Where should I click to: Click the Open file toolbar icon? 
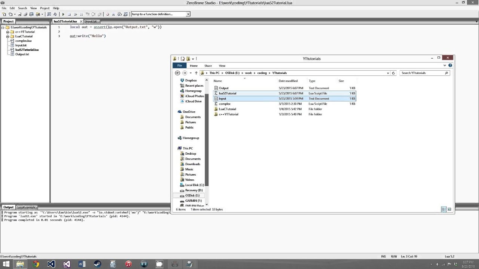tap(10, 14)
